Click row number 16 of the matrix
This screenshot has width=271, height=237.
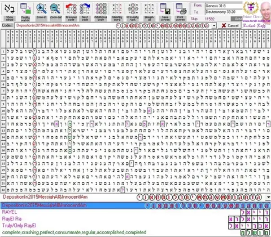click(3, 150)
